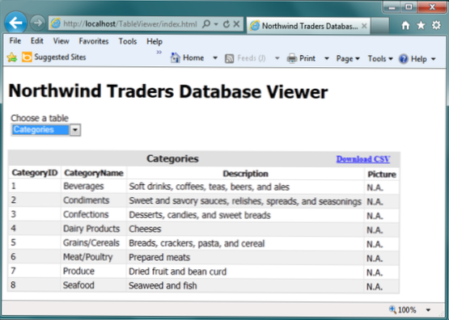Click the Print icon in command bar
Viewport: 449px width, 320px height.
pos(292,59)
